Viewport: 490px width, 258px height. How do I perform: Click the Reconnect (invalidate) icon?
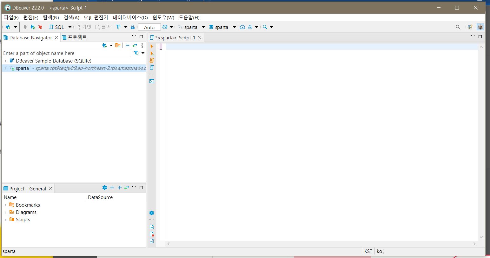[33, 27]
